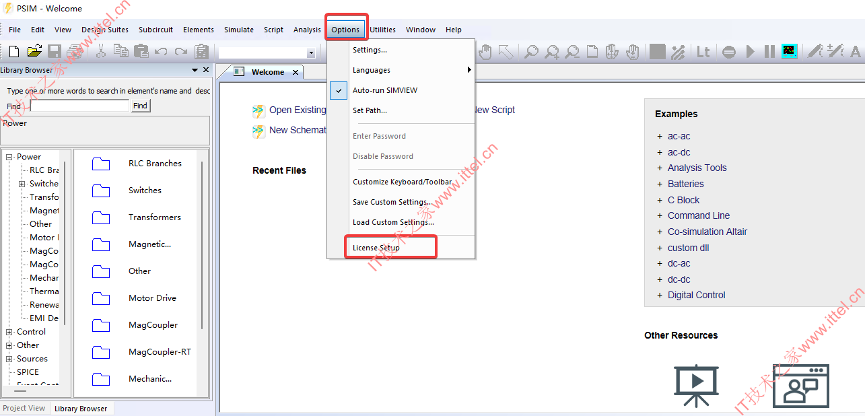Open the Utilities menu
The width and height of the screenshot is (865, 416).
click(x=382, y=30)
